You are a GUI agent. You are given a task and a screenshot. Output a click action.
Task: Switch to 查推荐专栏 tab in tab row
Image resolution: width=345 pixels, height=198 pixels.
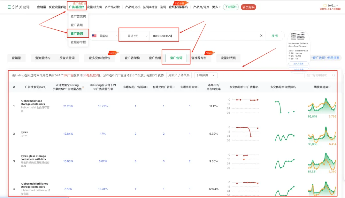tap(199, 58)
